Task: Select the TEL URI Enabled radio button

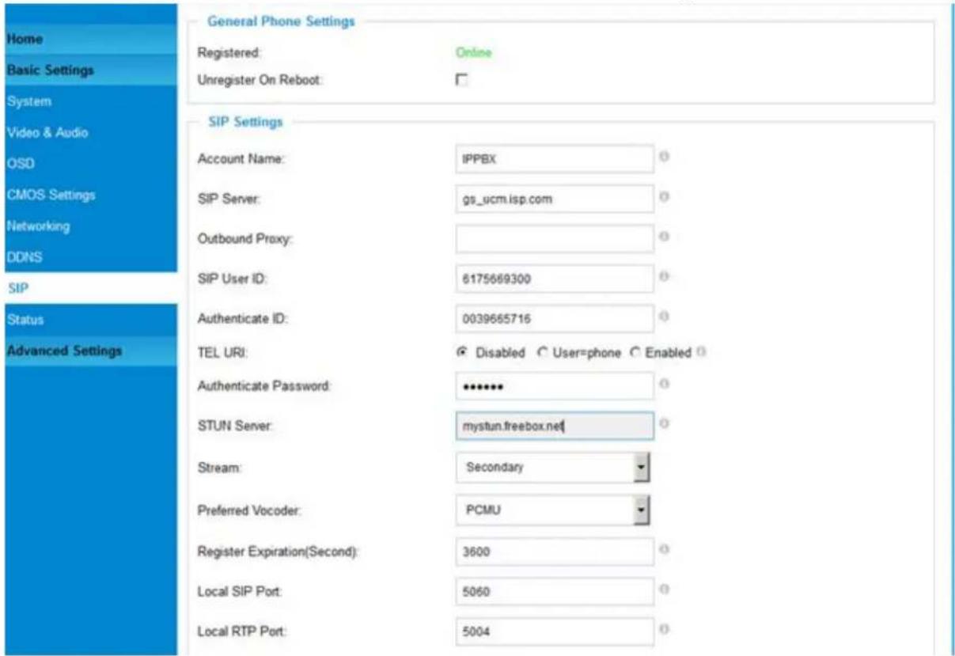Action: [635, 352]
